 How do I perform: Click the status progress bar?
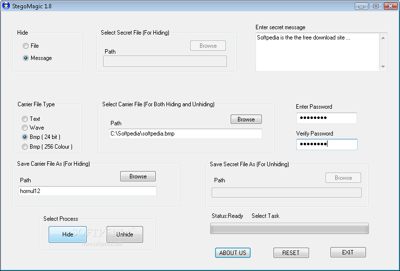pos(289,228)
